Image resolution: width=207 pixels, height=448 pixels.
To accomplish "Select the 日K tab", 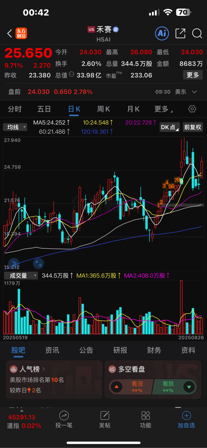I will (x=74, y=109).
